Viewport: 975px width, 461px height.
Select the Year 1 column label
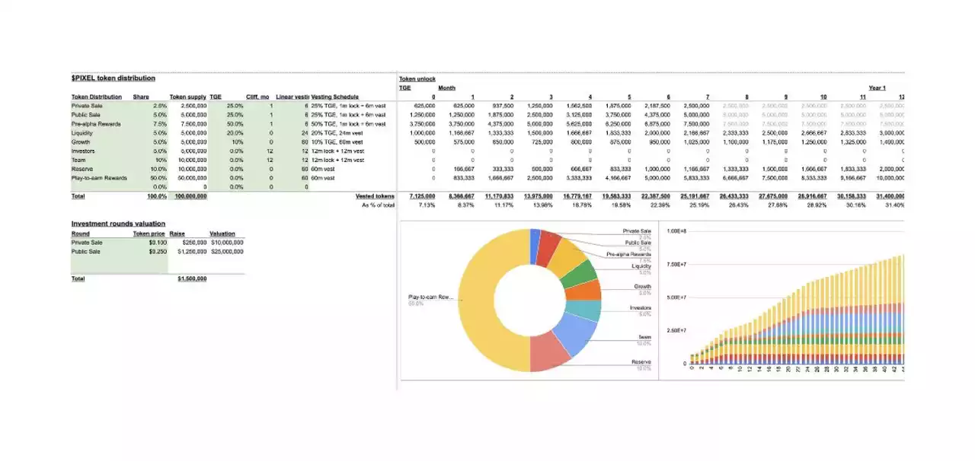coord(877,88)
